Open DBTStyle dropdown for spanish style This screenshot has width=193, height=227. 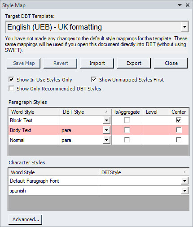184,191
